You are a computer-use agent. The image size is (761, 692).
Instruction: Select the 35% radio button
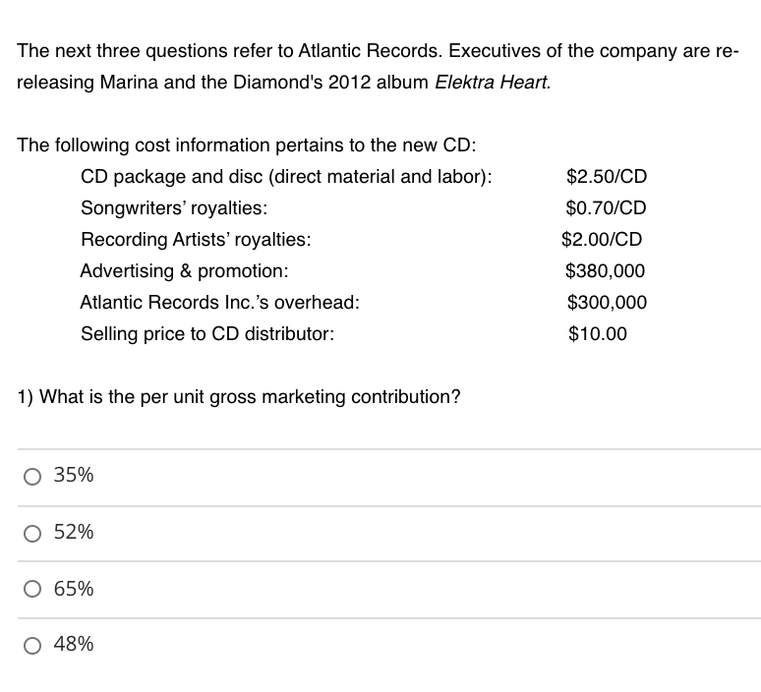32,477
